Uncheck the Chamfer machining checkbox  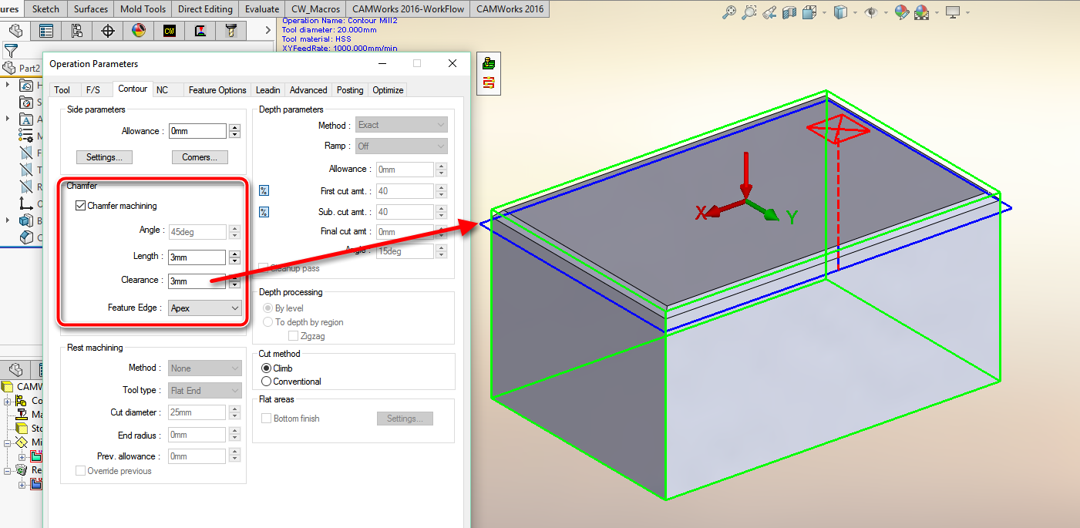point(80,206)
